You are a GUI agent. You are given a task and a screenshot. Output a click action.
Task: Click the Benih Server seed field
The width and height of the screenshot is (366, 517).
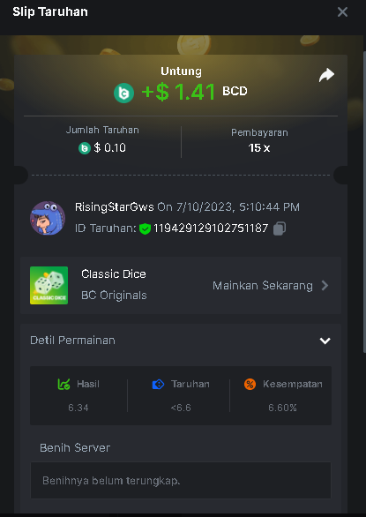point(181,481)
